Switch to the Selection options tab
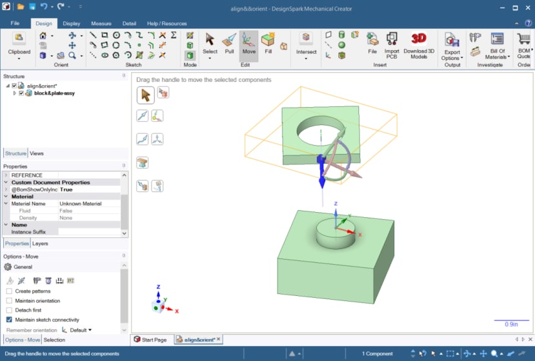 54,340
